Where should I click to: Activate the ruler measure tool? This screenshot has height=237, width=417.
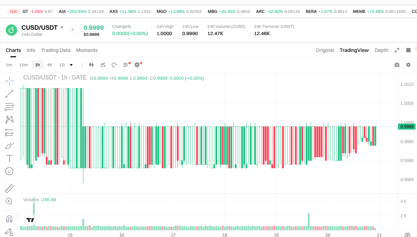point(9,188)
